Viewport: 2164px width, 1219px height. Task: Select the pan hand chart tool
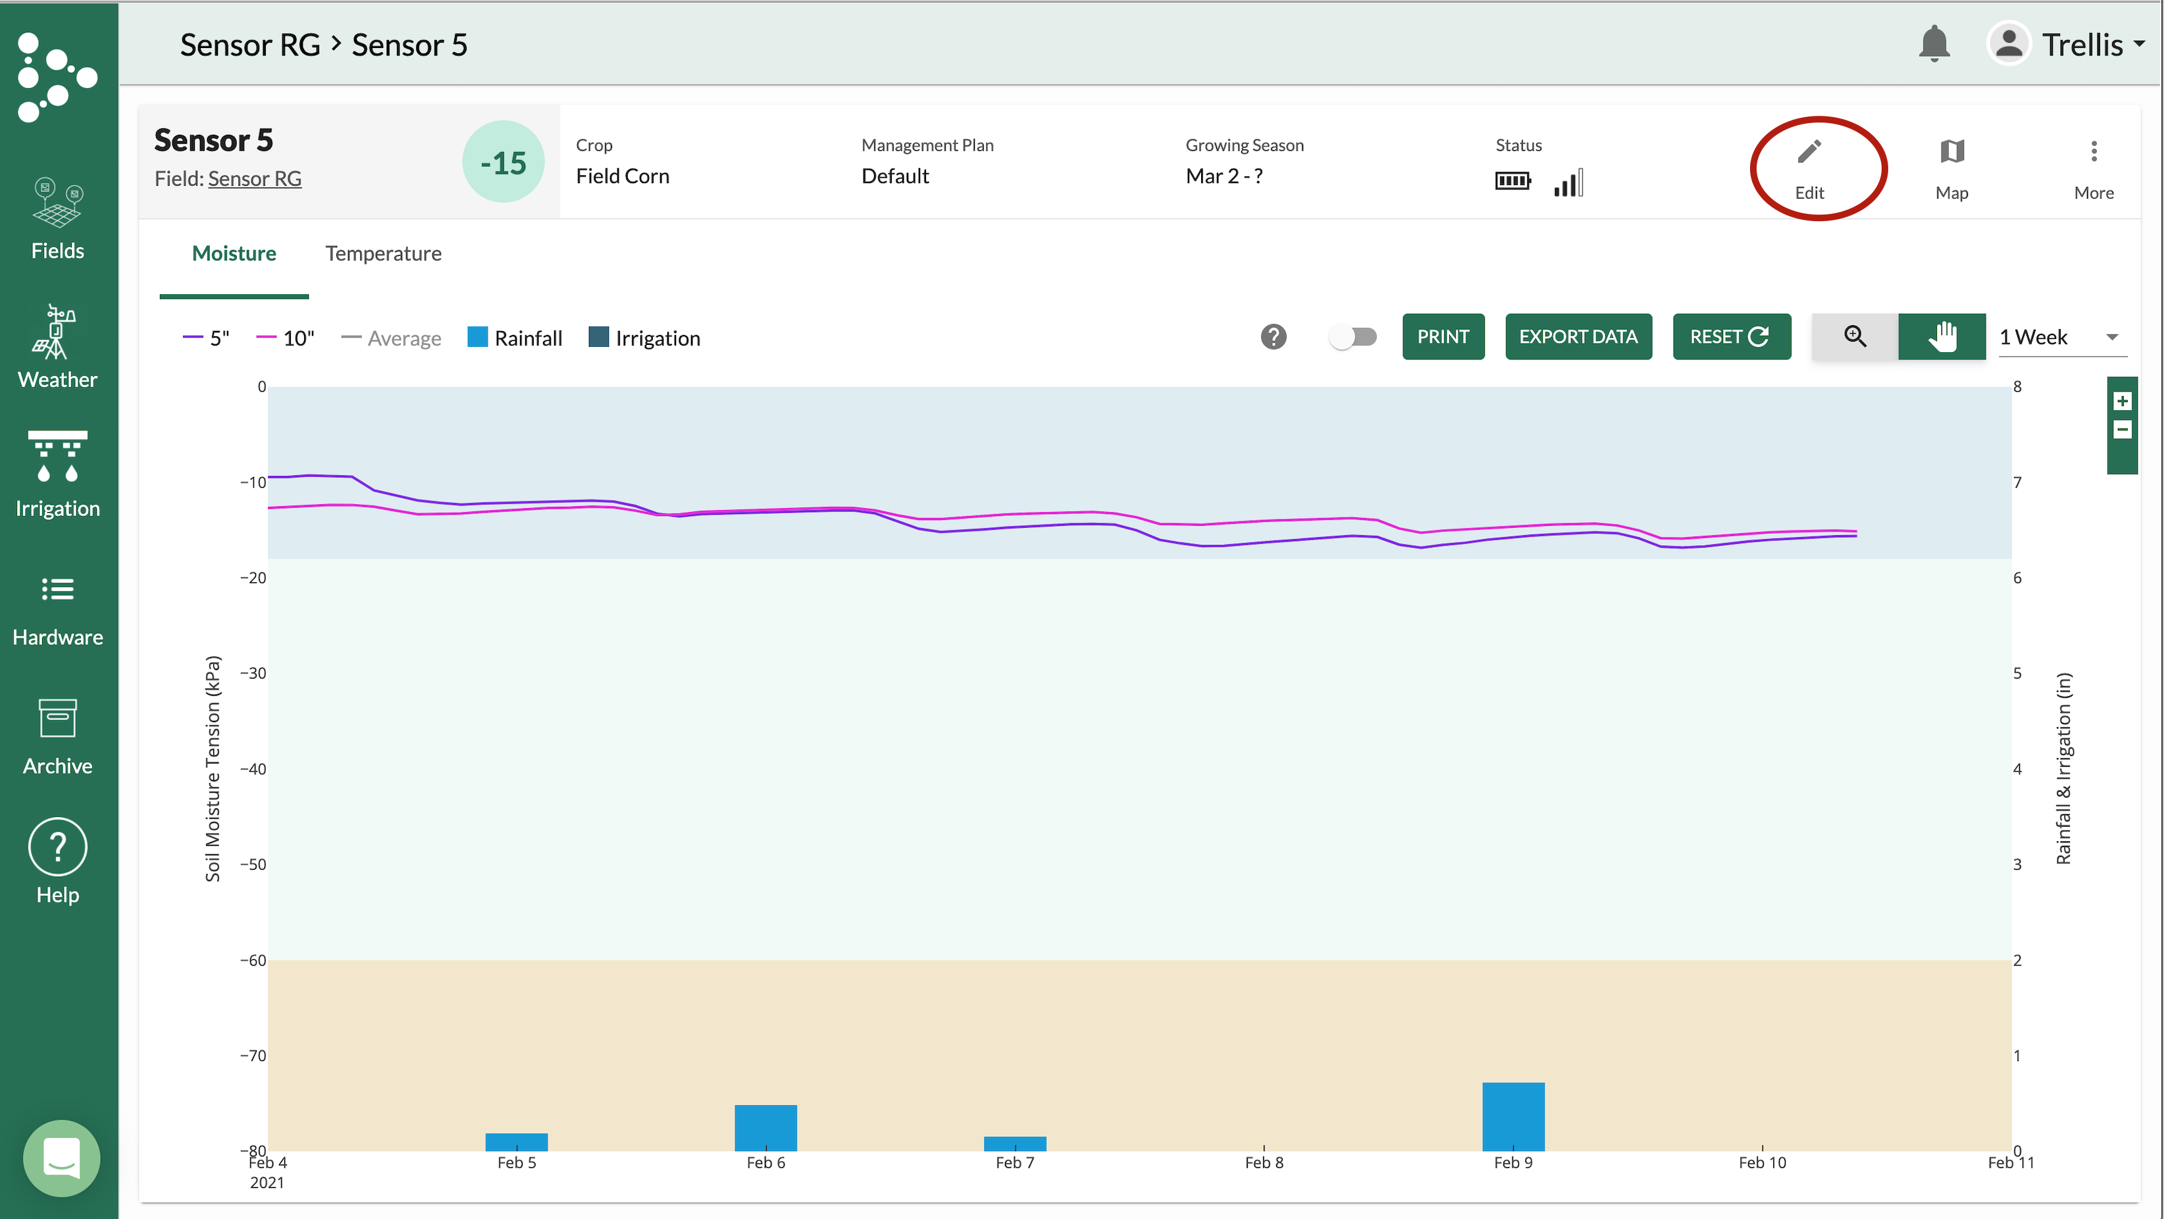tap(1942, 337)
